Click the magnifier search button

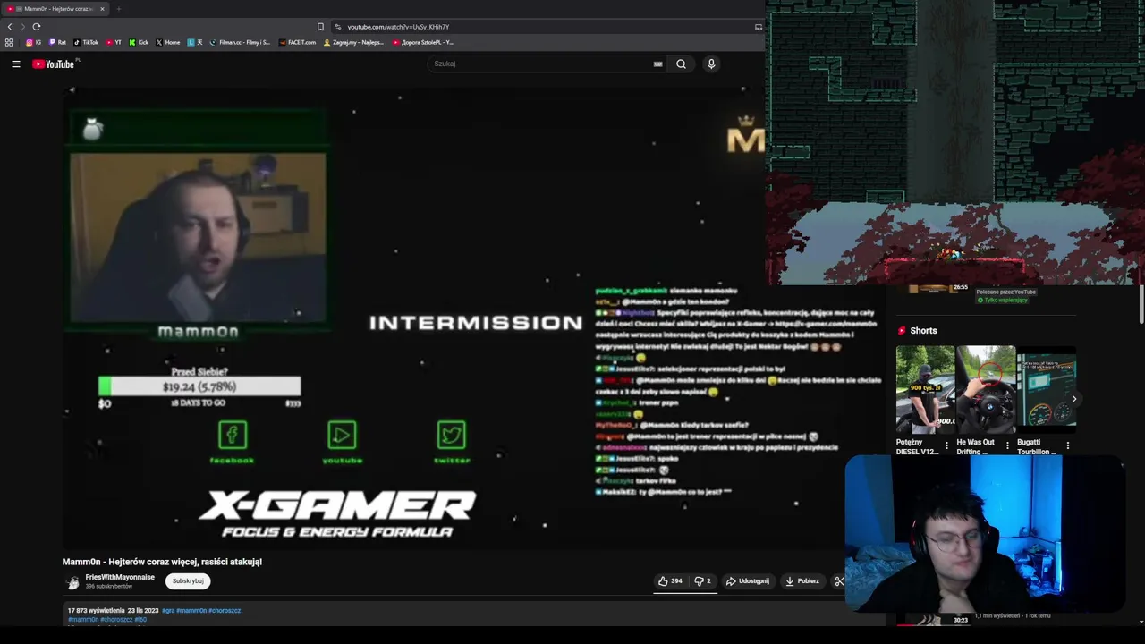[681, 64]
